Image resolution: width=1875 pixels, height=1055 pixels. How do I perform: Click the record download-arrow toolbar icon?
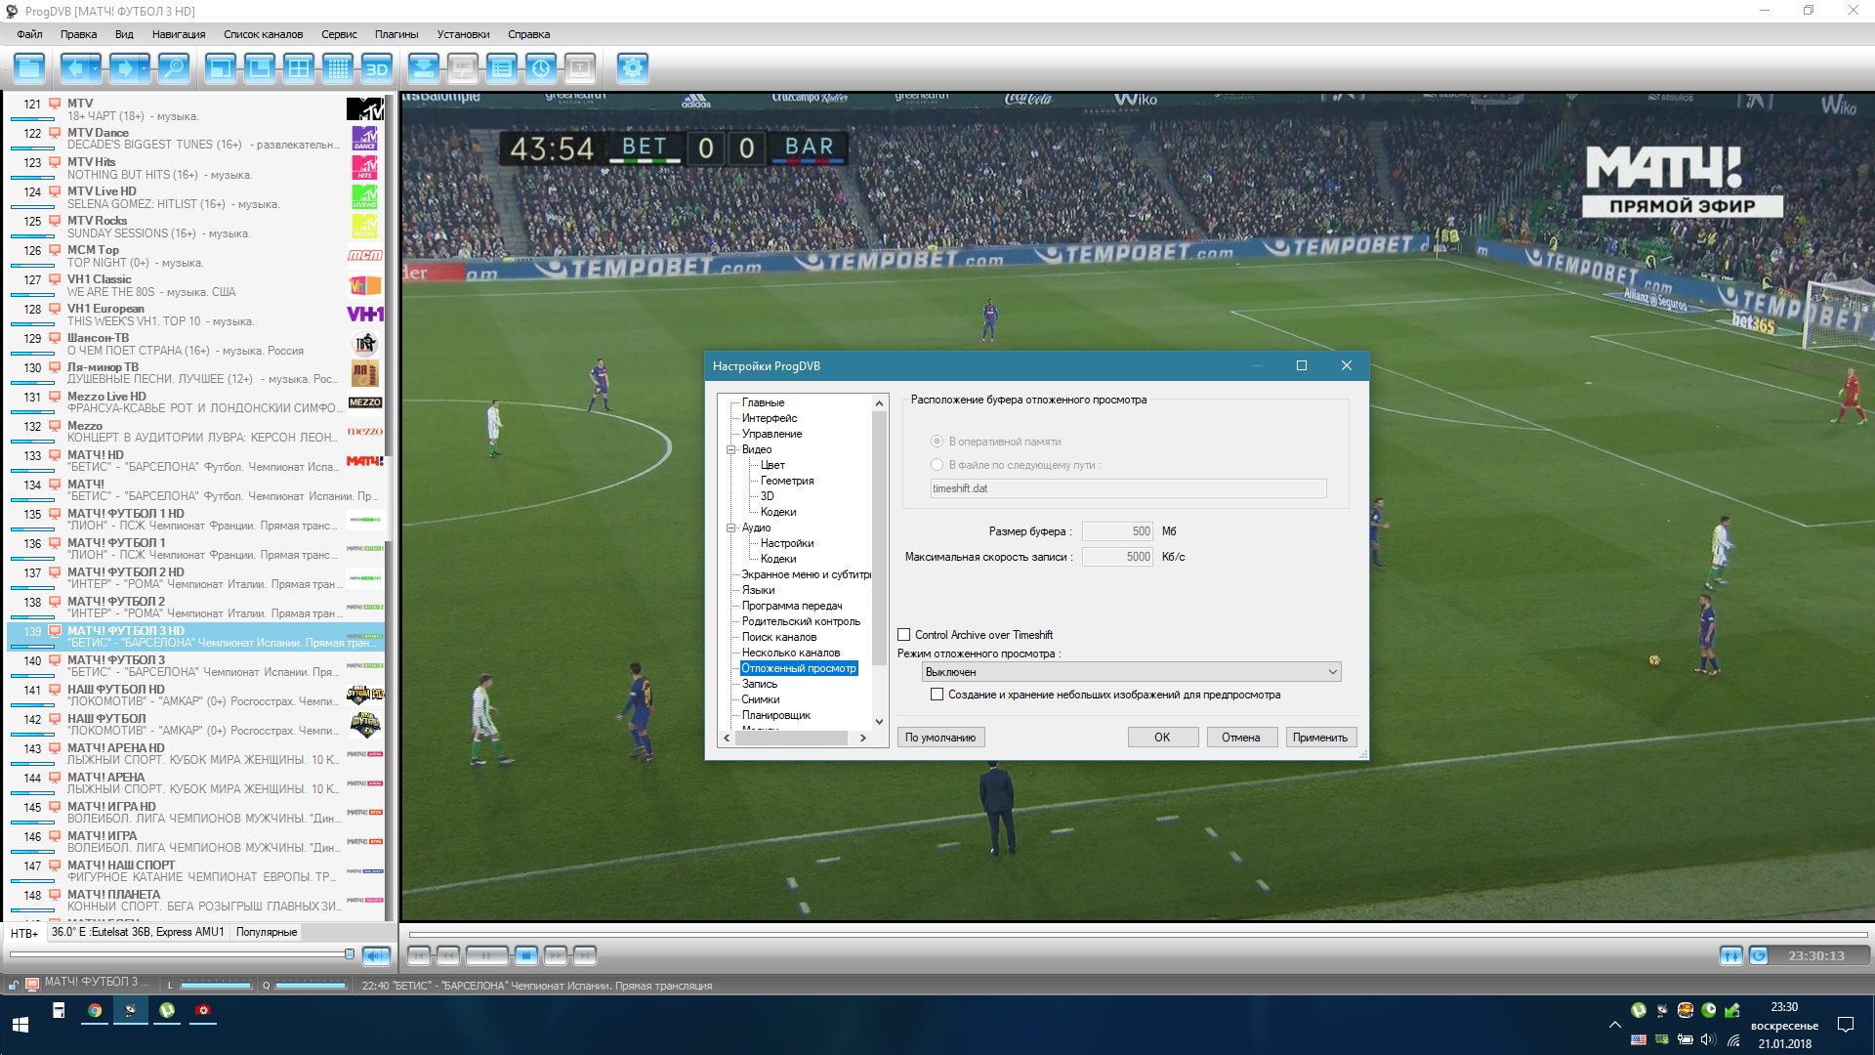(x=423, y=68)
